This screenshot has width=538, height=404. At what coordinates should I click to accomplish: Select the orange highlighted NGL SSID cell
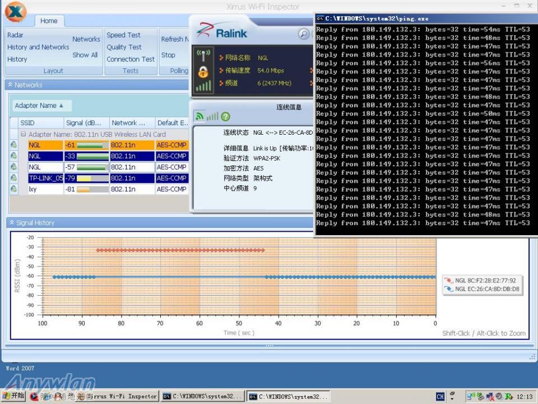45,145
